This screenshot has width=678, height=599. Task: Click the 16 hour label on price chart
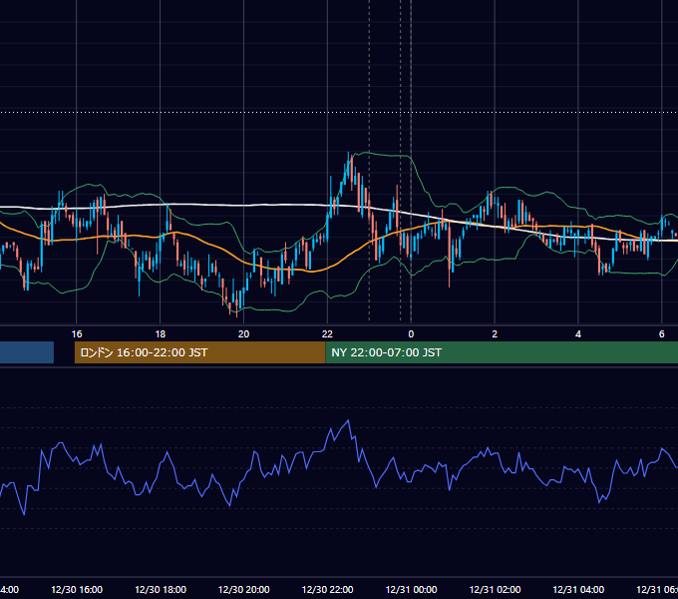tap(77, 334)
